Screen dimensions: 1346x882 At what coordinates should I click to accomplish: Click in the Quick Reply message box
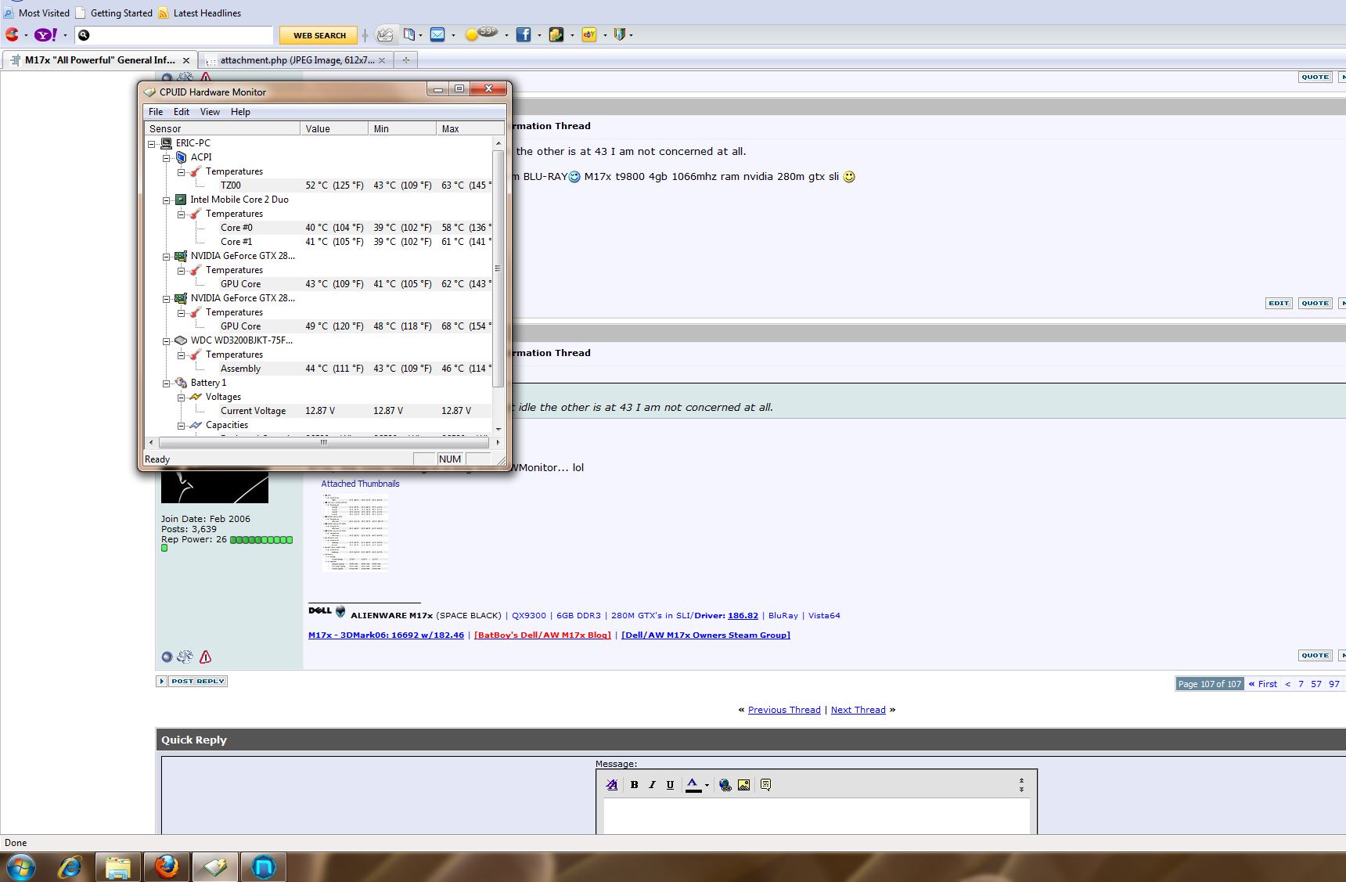coord(816,815)
